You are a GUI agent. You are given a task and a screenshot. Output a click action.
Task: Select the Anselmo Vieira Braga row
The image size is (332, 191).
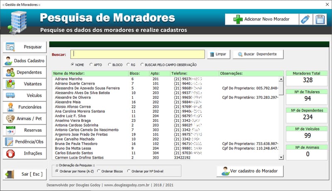click(x=165, y=121)
